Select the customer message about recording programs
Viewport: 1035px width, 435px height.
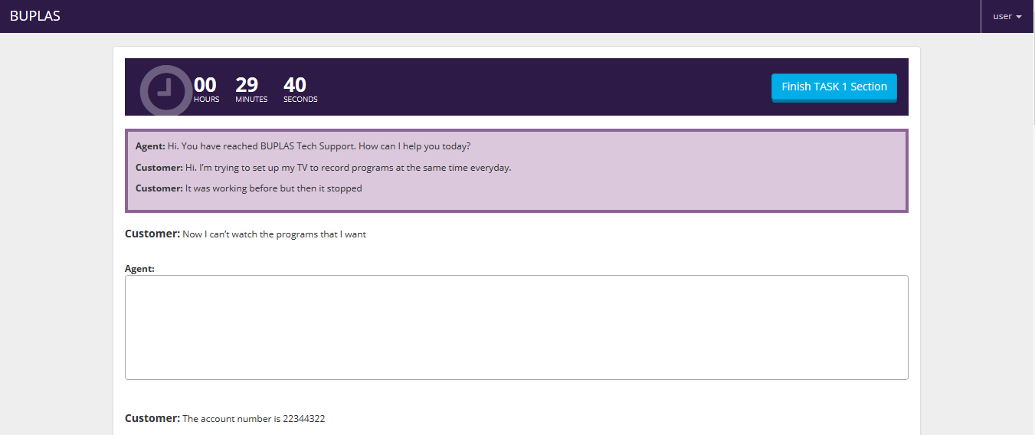pos(348,168)
